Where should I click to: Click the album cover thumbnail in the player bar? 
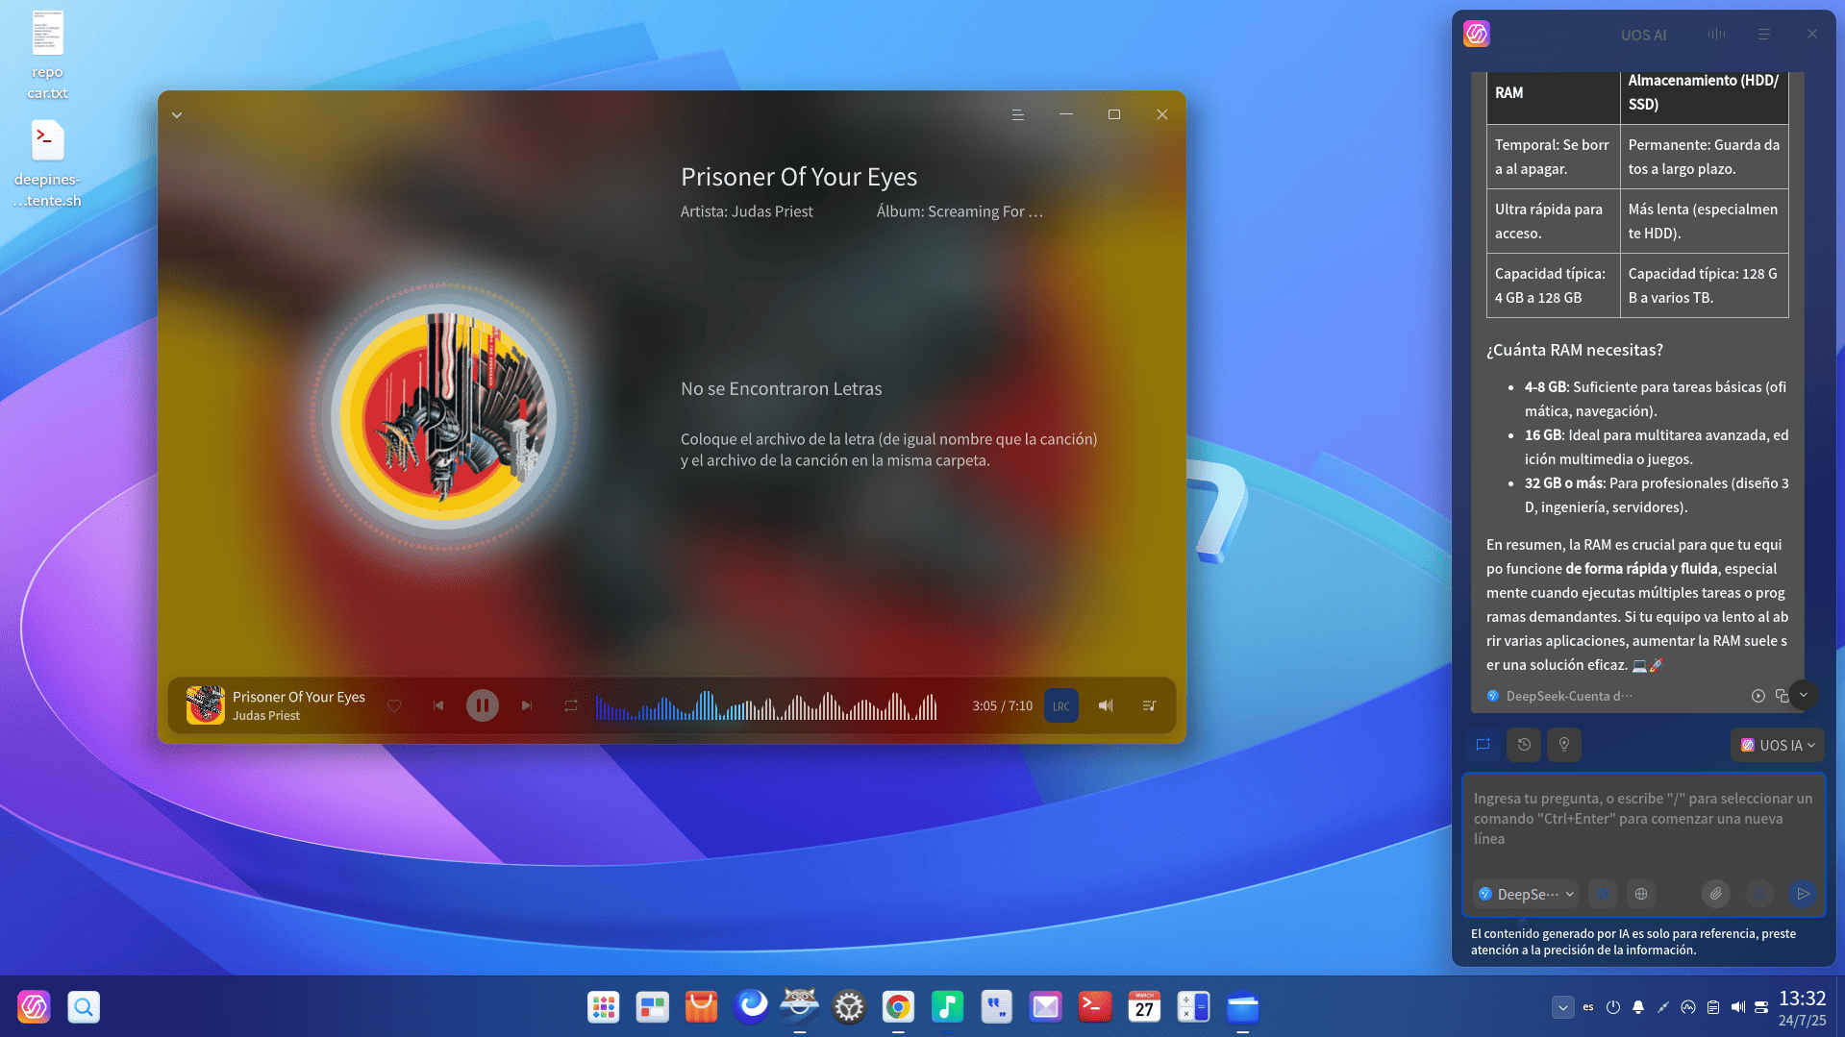[x=205, y=704]
